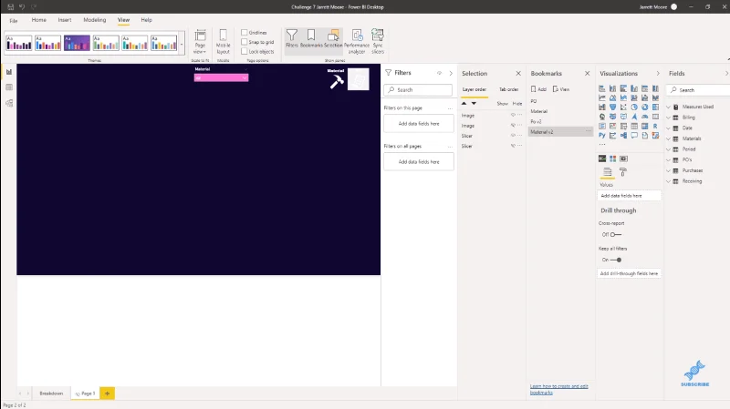Screen dimensions: 730x409
Task: Click the hammer Material image on canvas
Action: pyautogui.click(x=336, y=81)
